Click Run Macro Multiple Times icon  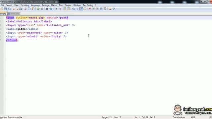coord(101,9)
